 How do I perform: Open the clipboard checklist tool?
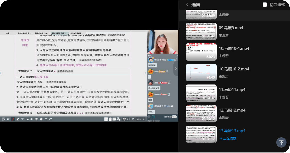110,119
